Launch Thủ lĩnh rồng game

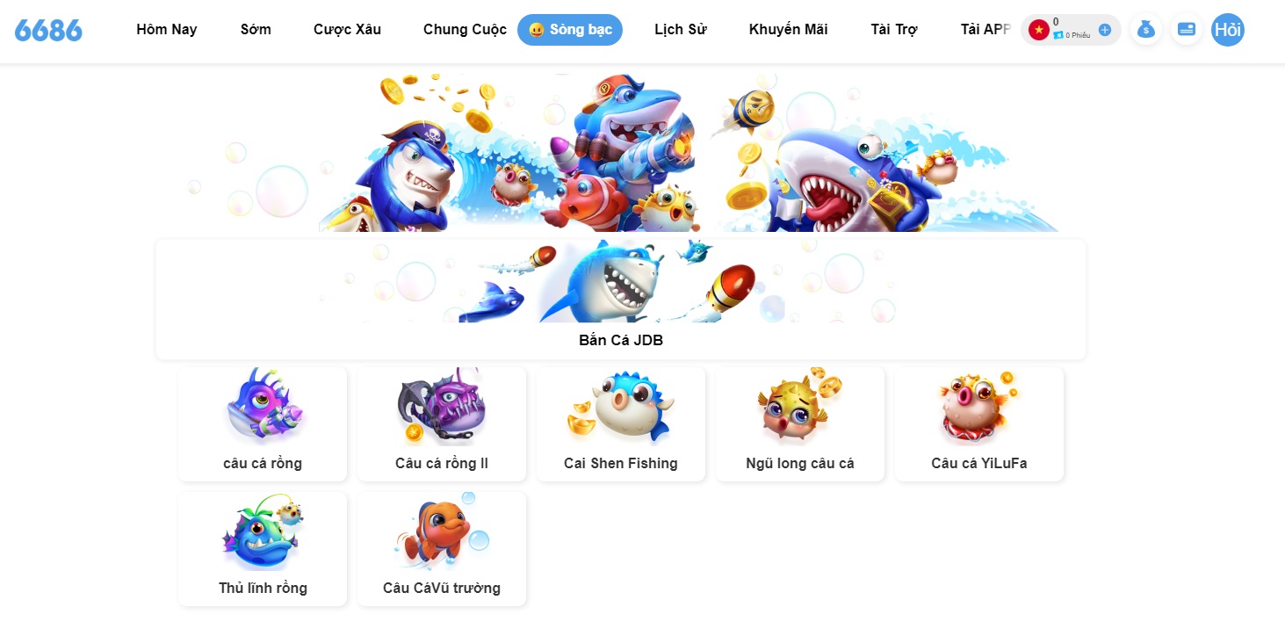tap(263, 549)
